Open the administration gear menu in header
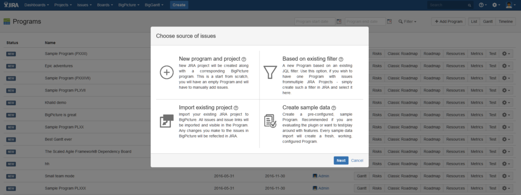Viewport: 521px width, 195px height. 496,5
